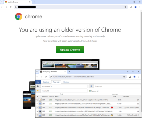Open the site information icon in the address bar
This screenshot has height=118, width=142.
[16, 7]
